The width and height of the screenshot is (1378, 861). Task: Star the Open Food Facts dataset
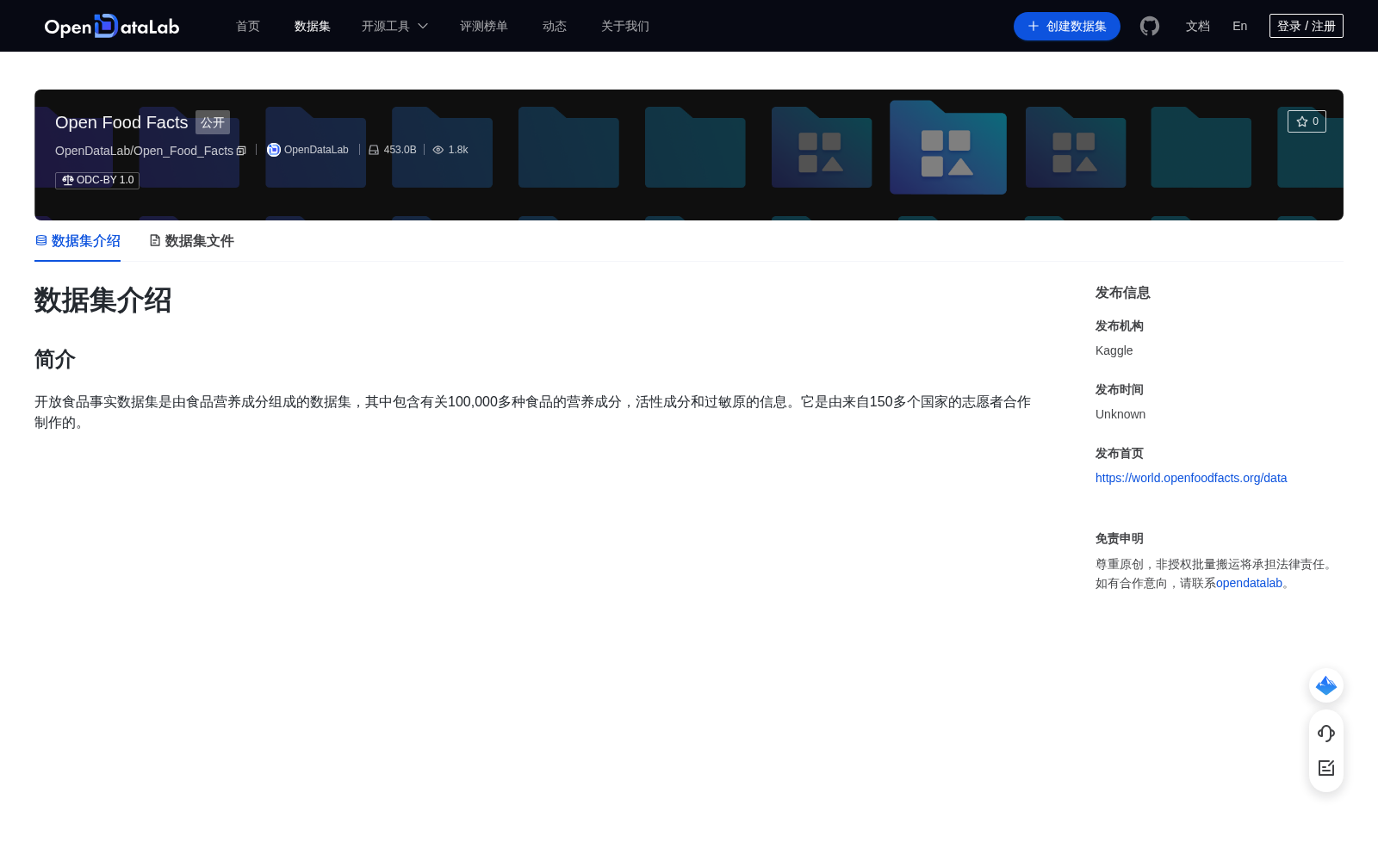tap(1307, 121)
